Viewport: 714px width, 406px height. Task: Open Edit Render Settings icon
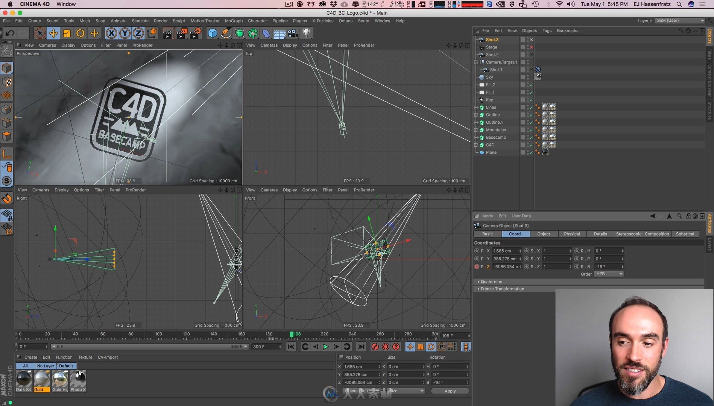(x=195, y=33)
